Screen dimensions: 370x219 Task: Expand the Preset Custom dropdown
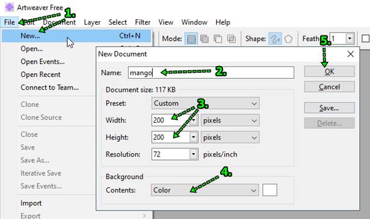[205, 103]
